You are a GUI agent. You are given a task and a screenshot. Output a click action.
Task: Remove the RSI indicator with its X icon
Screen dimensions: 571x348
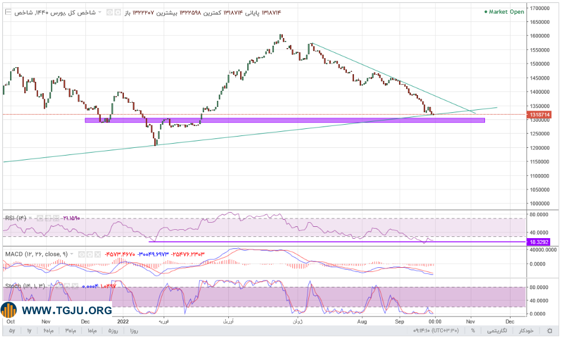click(56, 218)
